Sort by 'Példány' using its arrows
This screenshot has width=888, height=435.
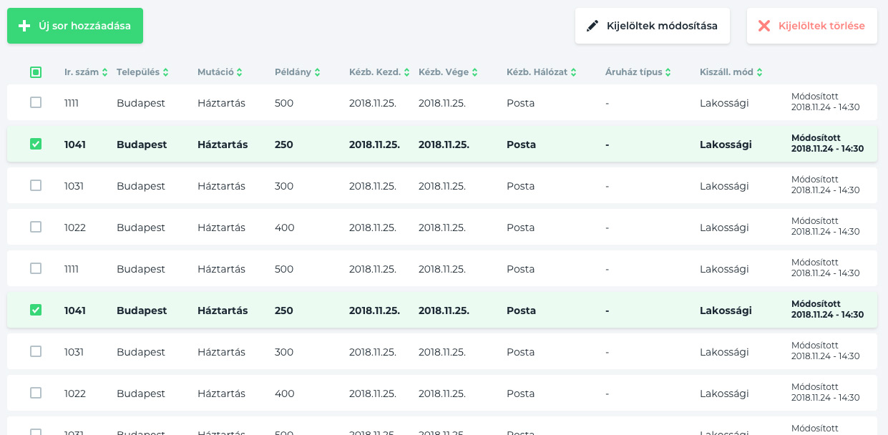pos(317,72)
